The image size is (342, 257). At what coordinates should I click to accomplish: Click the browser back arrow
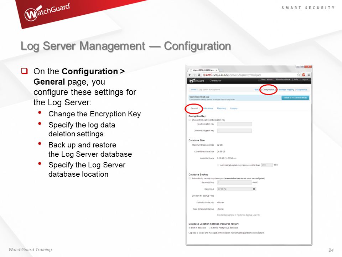point(190,75)
